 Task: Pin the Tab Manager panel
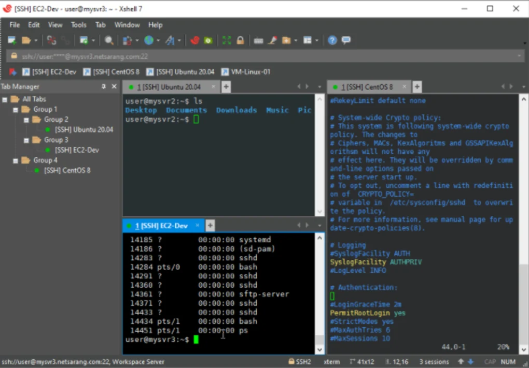tap(104, 86)
